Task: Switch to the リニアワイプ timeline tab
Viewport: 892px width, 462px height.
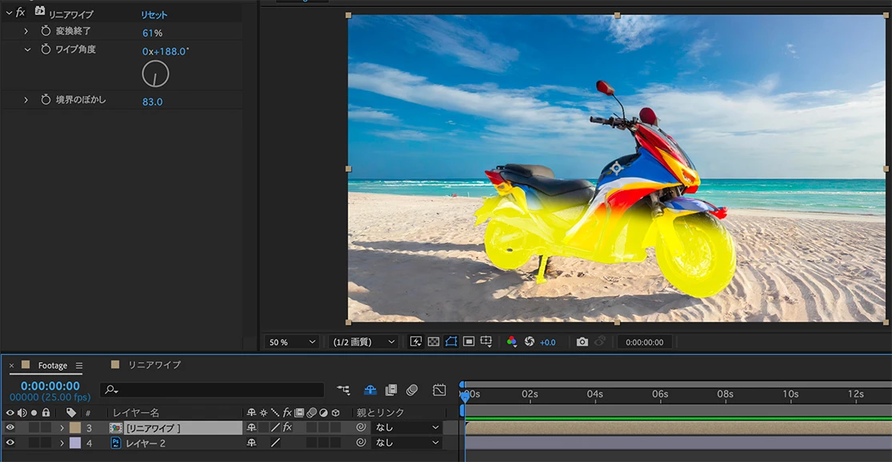Action: pos(154,365)
